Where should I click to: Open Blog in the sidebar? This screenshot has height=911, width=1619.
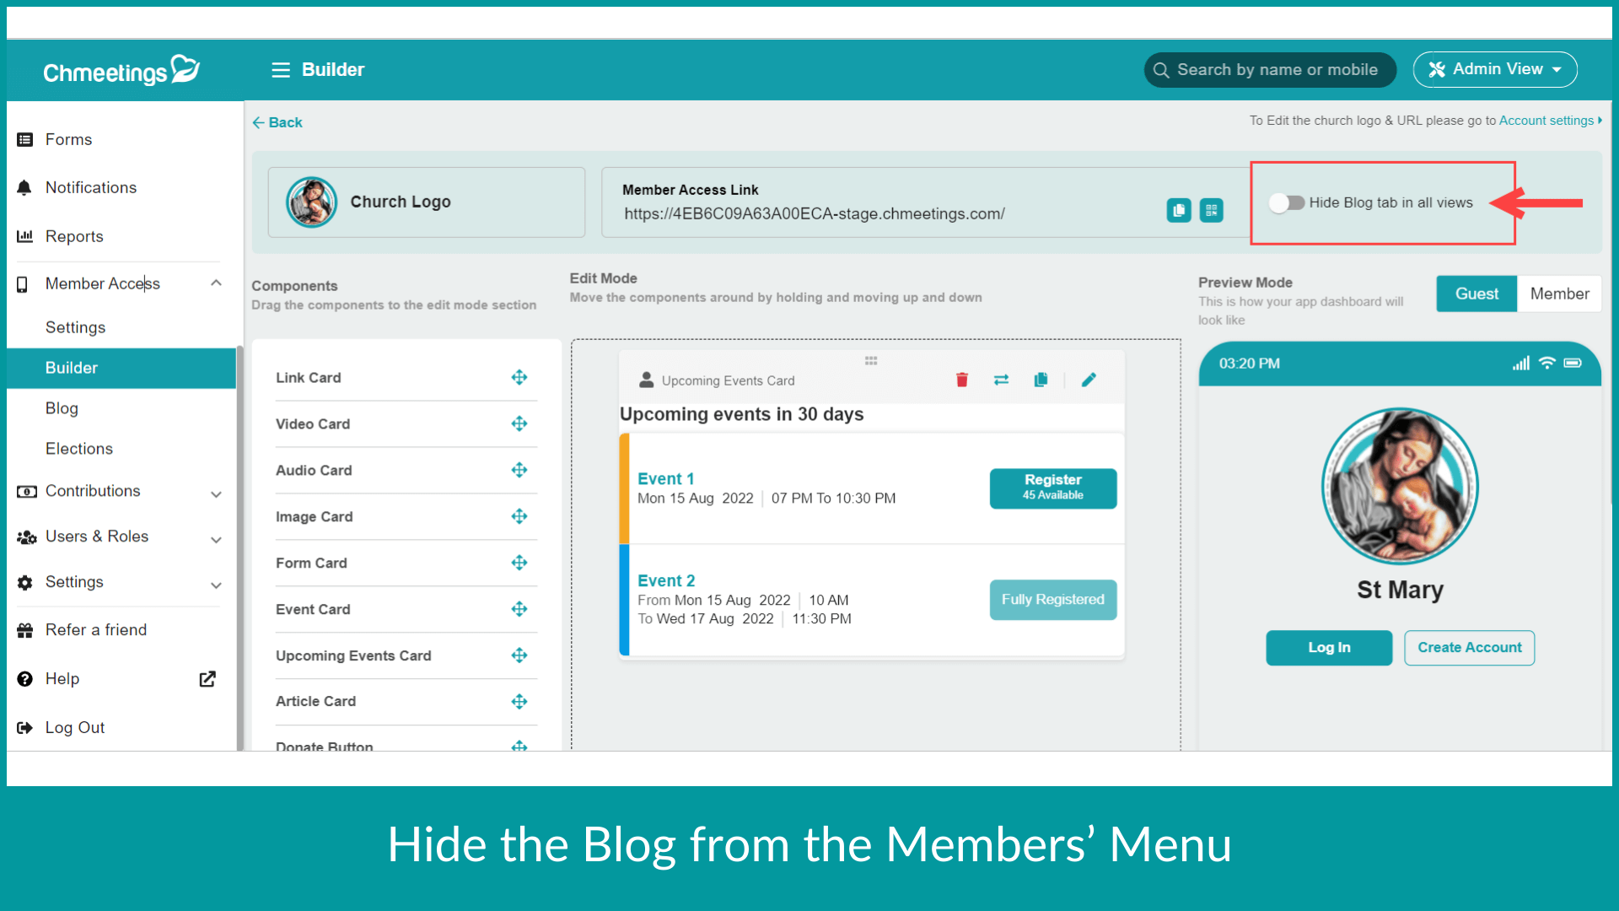[62, 408]
